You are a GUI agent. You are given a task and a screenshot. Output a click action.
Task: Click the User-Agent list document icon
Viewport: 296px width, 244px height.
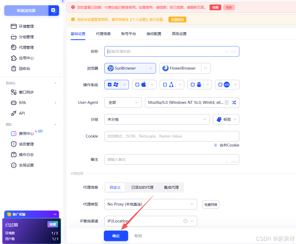click(227, 103)
